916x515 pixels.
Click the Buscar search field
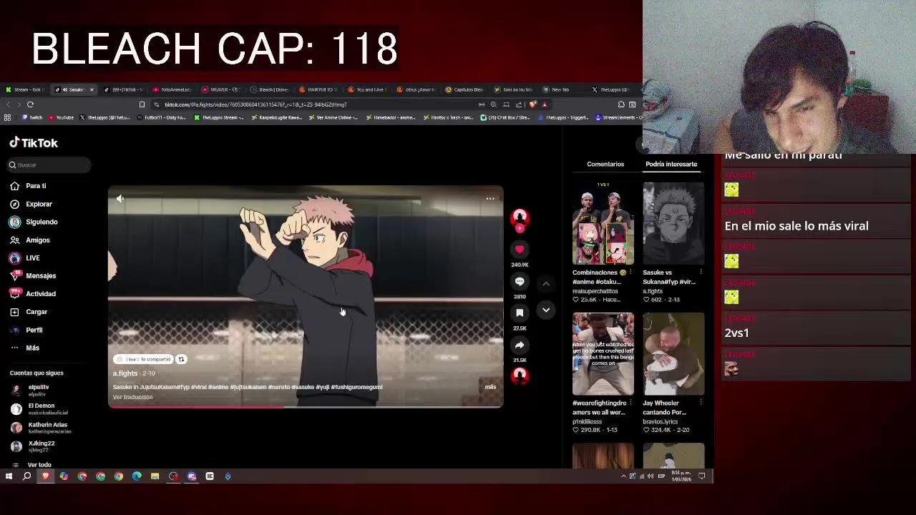(x=50, y=165)
